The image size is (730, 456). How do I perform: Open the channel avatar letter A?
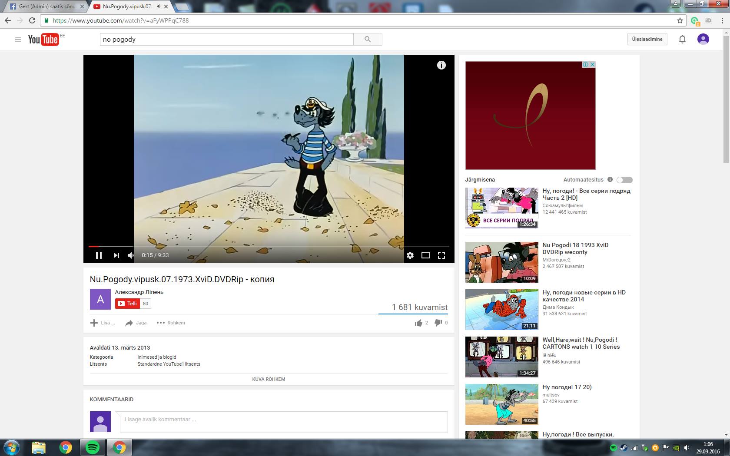[x=100, y=299]
